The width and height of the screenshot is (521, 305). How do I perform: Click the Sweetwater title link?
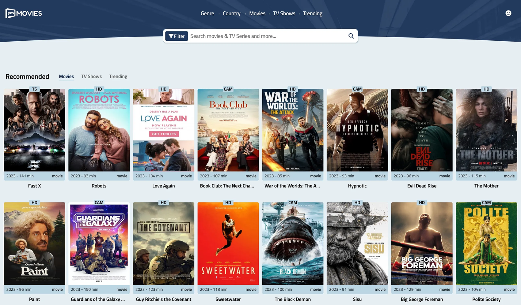pyautogui.click(x=228, y=299)
